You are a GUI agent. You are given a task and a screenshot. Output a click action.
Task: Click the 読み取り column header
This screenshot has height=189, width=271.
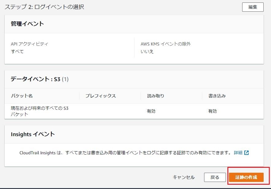click(x=156, y=96)
